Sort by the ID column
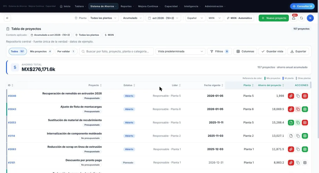Viewport: 319px width, 173px height. click(11, 85)
